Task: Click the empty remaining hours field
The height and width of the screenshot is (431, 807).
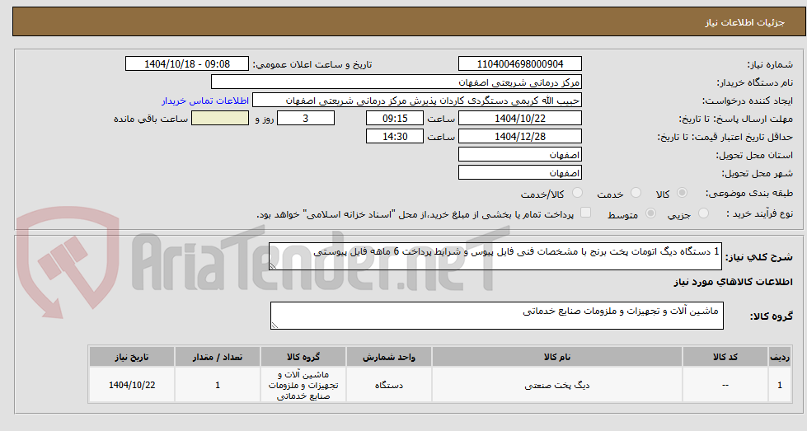Action: click(220, 119)
